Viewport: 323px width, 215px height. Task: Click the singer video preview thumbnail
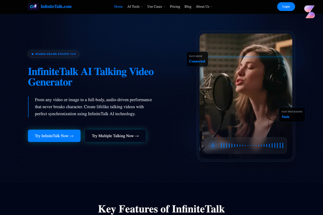click(246, 96)
